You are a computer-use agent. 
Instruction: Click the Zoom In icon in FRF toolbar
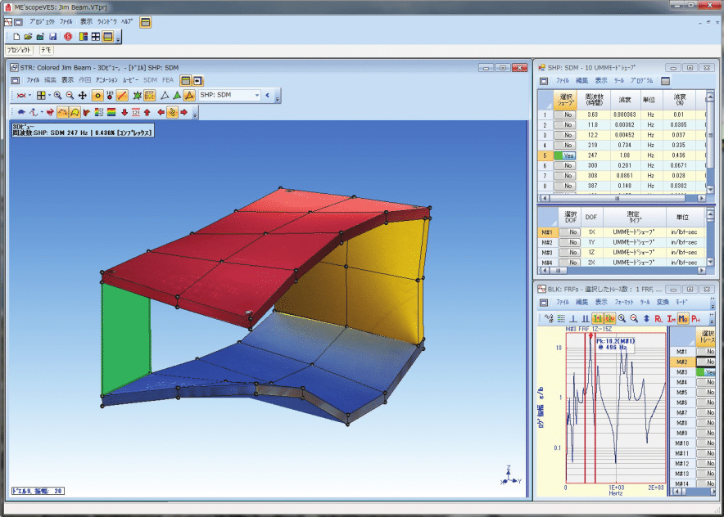coord(622,317)
